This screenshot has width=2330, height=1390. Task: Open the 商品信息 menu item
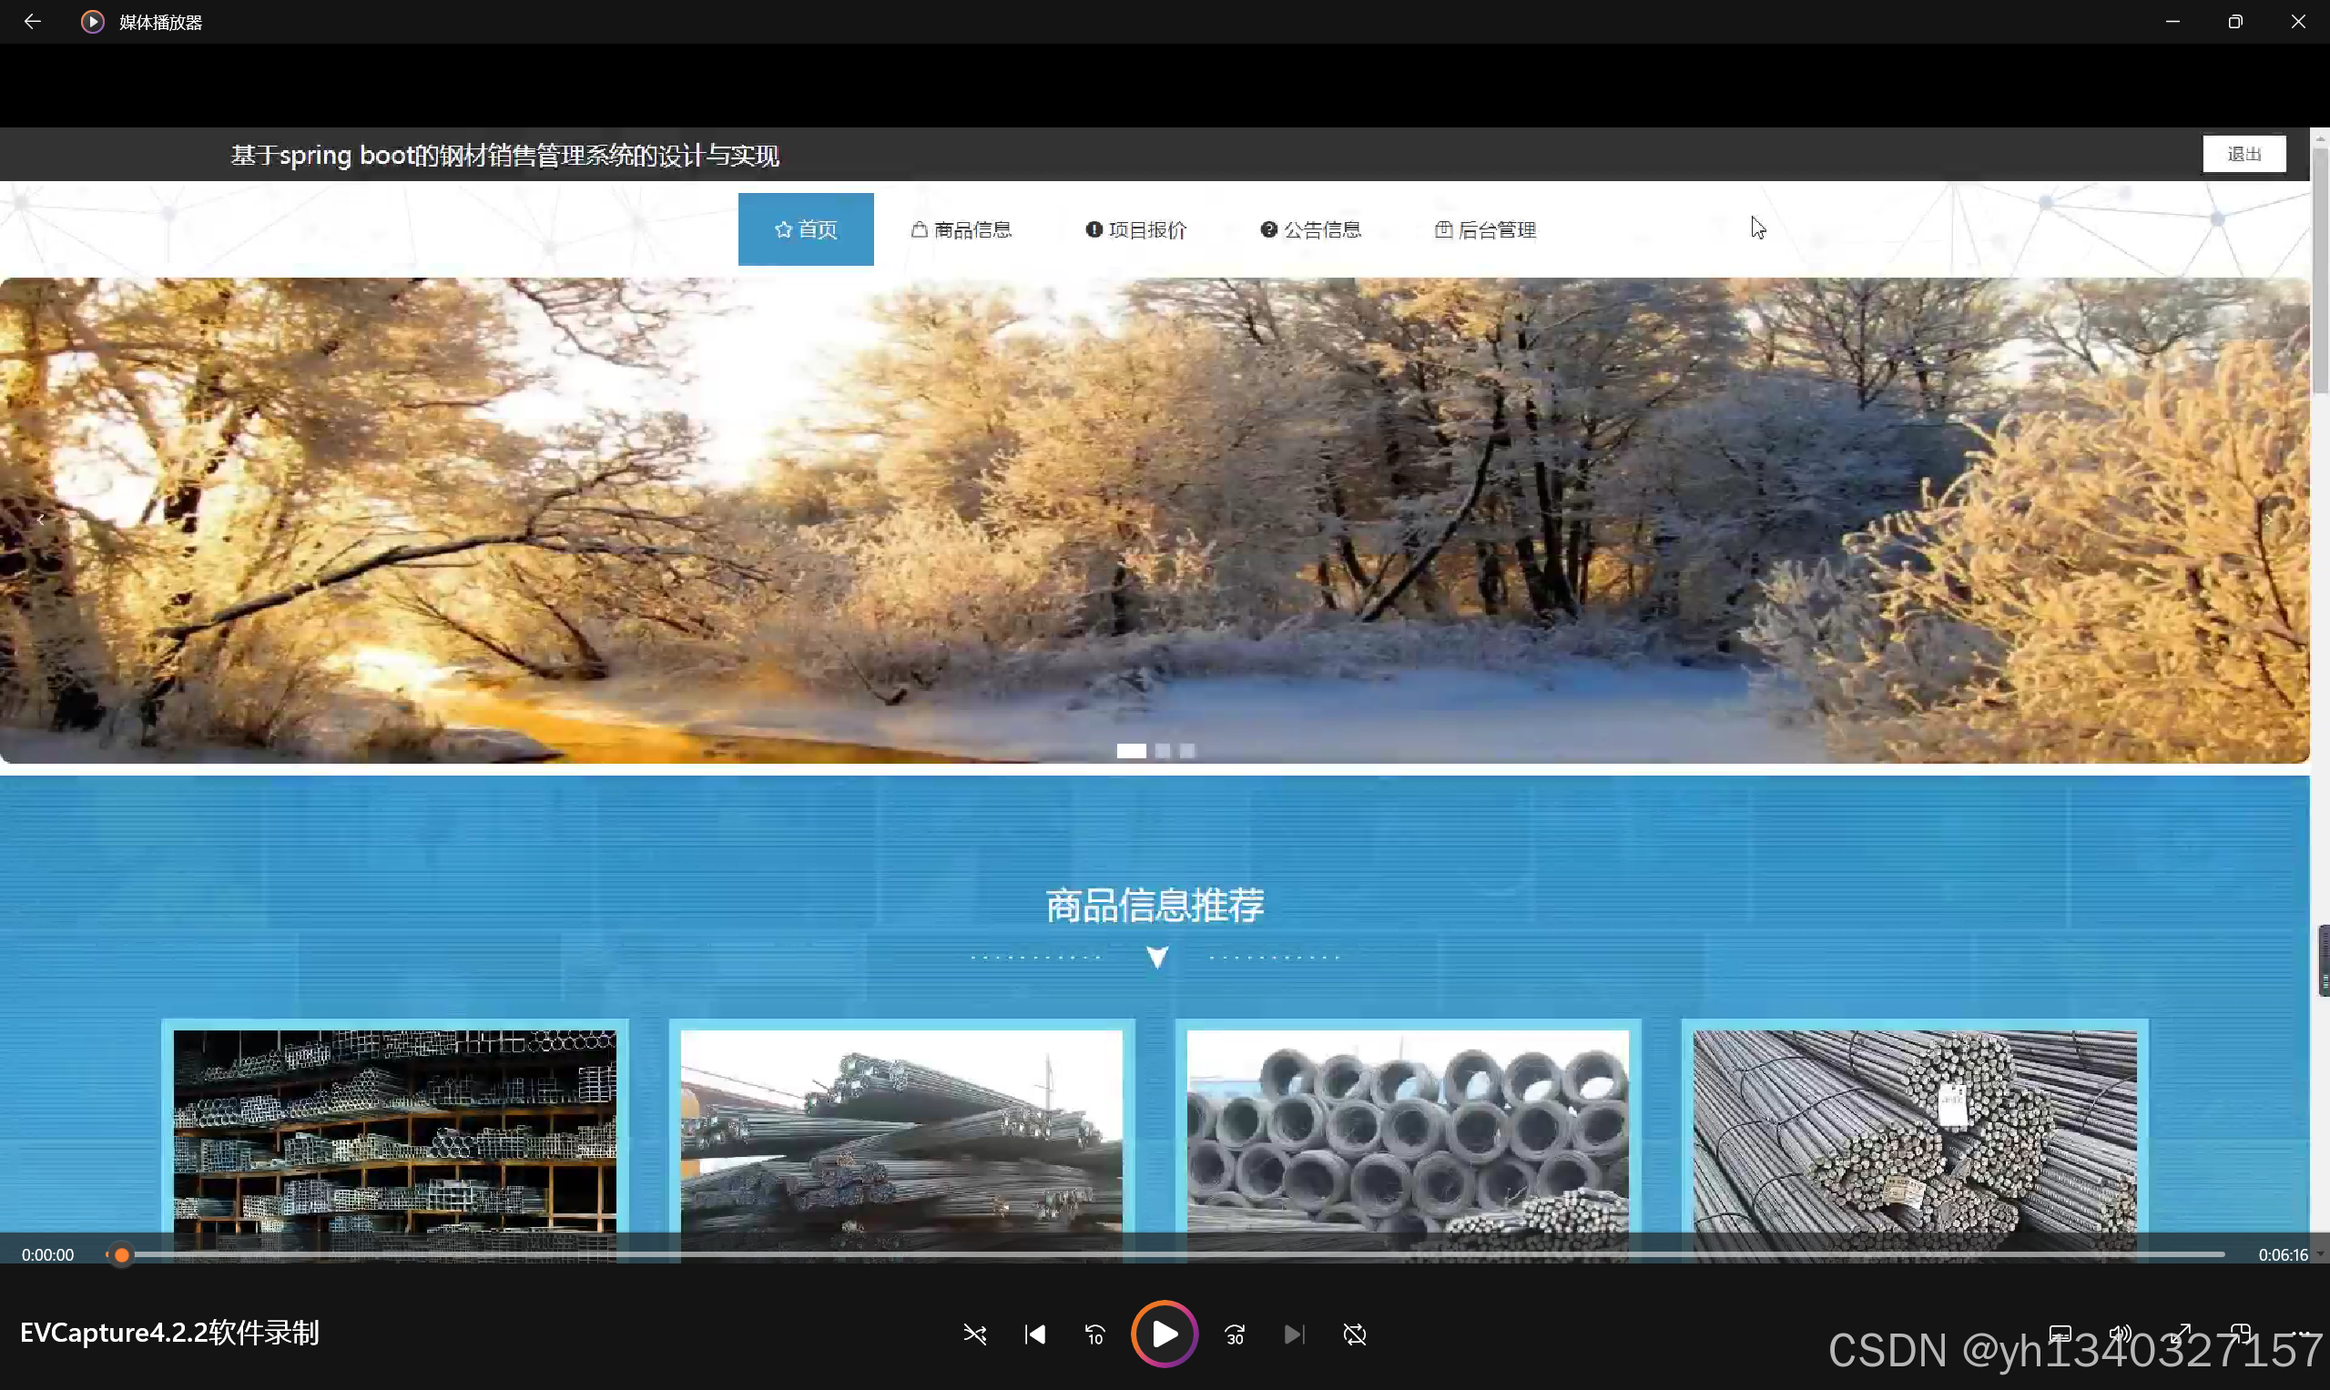[962, 229]
